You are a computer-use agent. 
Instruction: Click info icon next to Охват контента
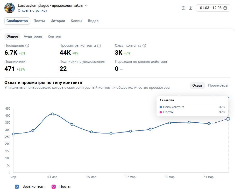pyautogui.click(x=144, y=46)
